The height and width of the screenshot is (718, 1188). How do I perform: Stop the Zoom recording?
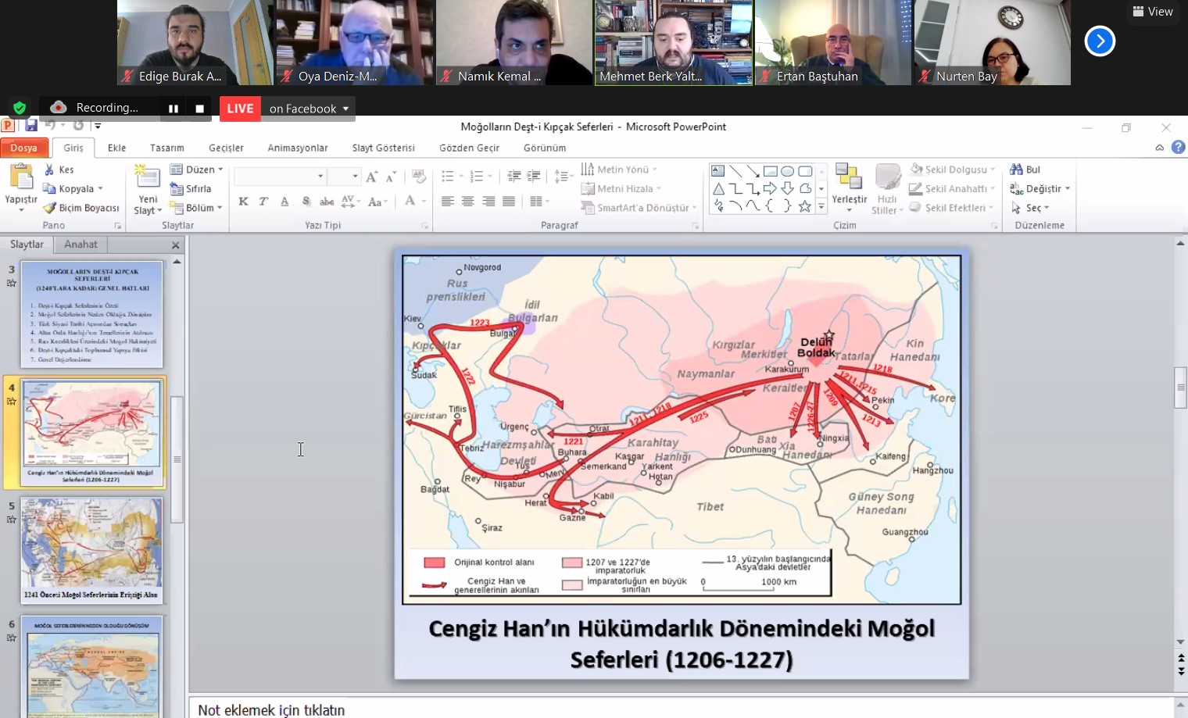tap(199, 109)
